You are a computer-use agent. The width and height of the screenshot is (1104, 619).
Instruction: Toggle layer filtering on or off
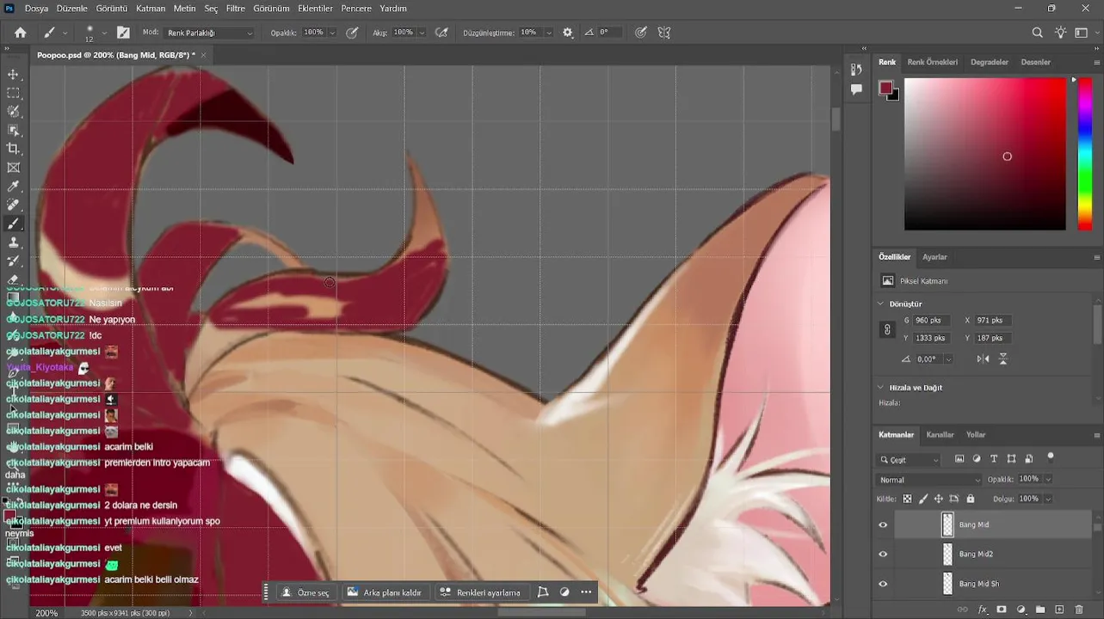point(1050,457)
